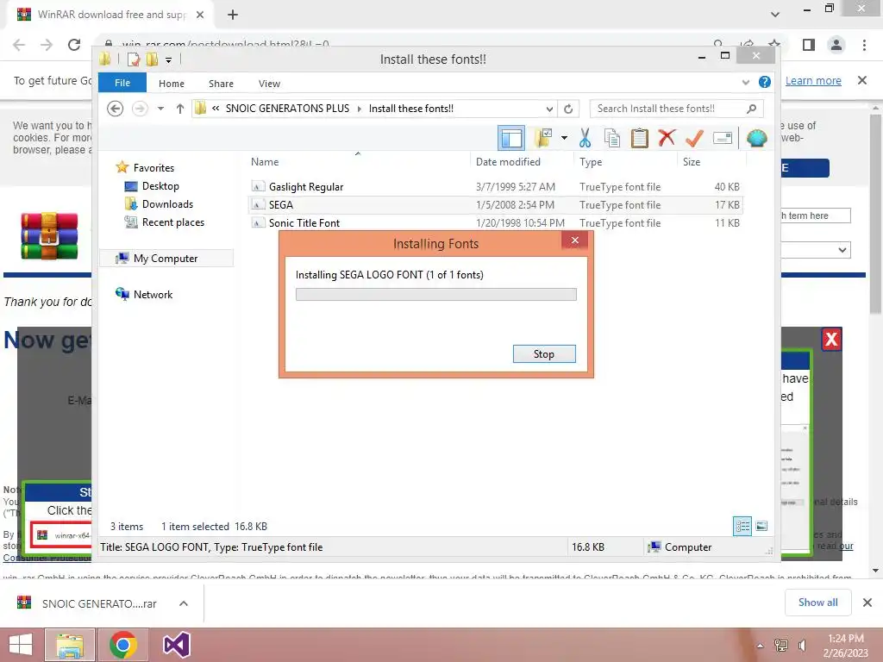
Task: Open the File tab in Explorer
Action: pyautogui.click(x=122, y=83)
